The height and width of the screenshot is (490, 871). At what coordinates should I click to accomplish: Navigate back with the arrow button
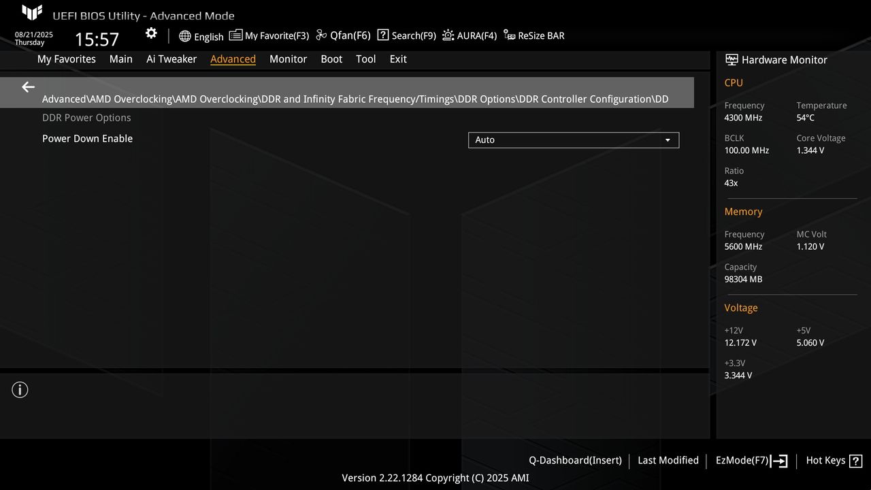coord(27,87)
